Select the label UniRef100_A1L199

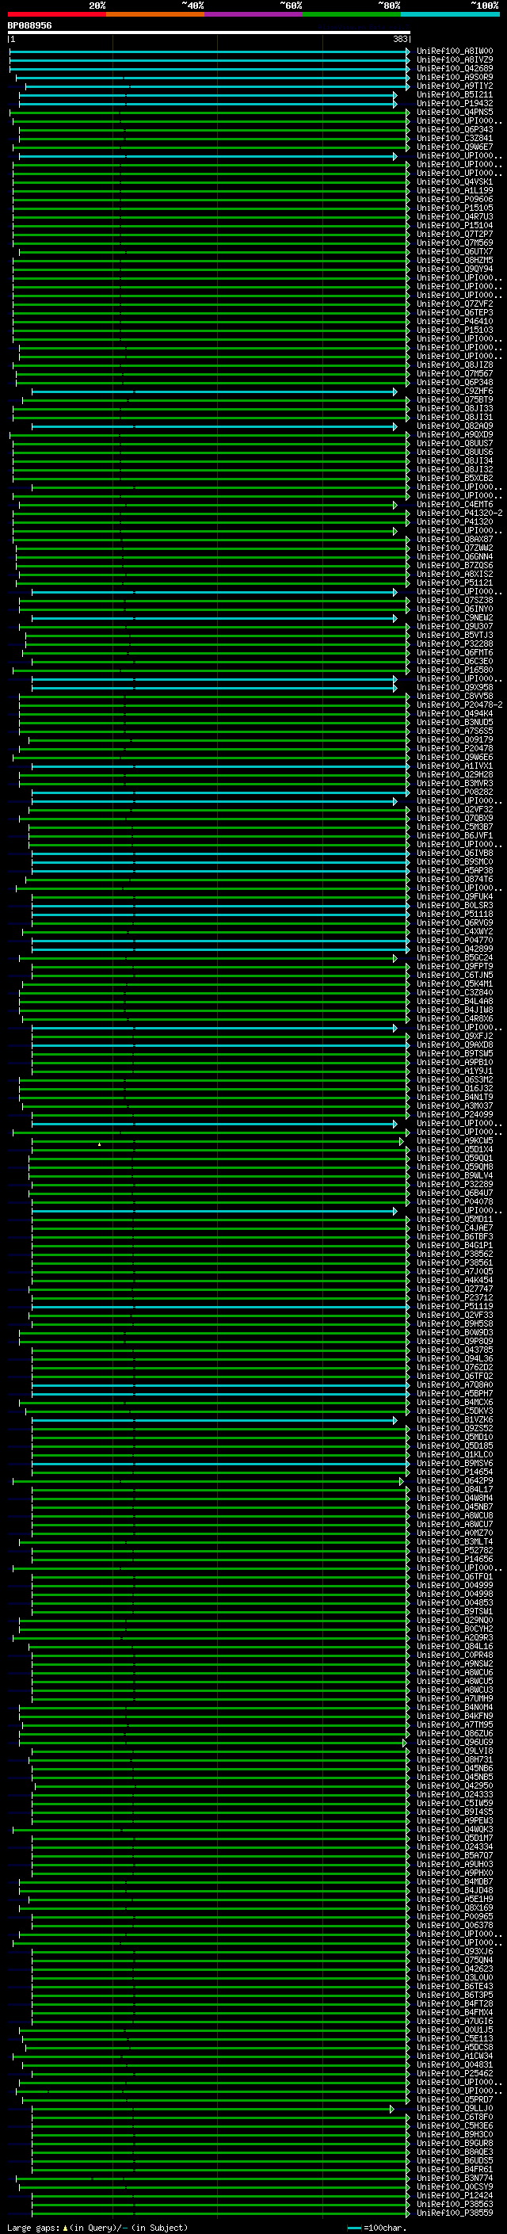(454, 191)
